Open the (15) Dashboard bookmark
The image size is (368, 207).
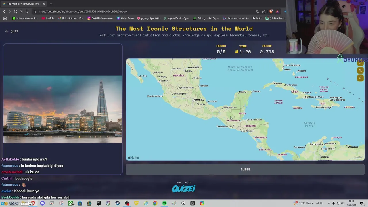coord(275,18)
